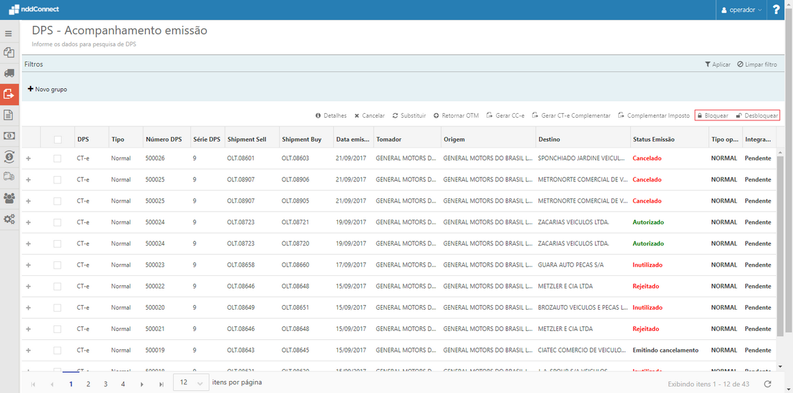Open the money sidebar icon

(x=9, y=136)
